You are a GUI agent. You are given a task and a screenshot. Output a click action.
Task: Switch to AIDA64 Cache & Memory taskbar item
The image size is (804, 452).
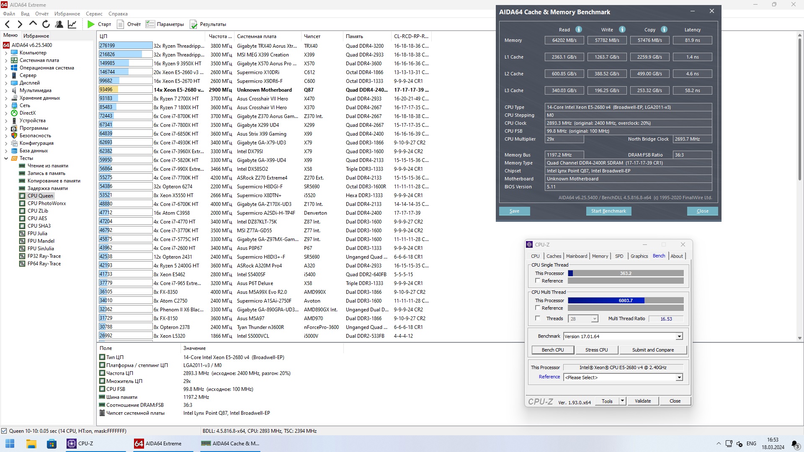pos(230,444)
